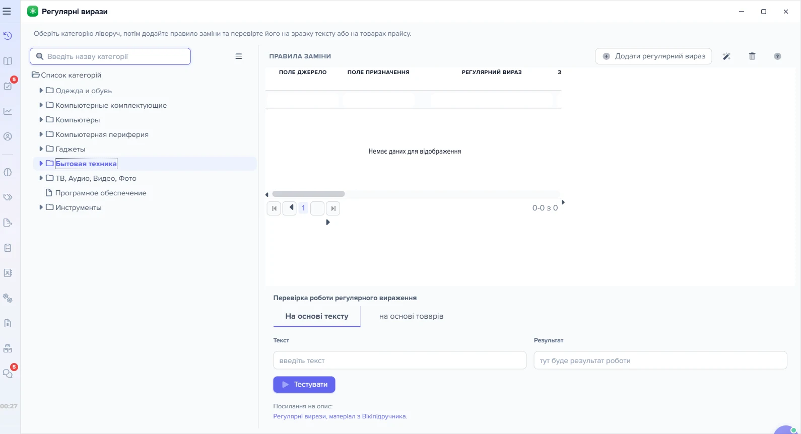Select the На основі тексту tab
Screen dimensions: 801x434
click(317, 316)
